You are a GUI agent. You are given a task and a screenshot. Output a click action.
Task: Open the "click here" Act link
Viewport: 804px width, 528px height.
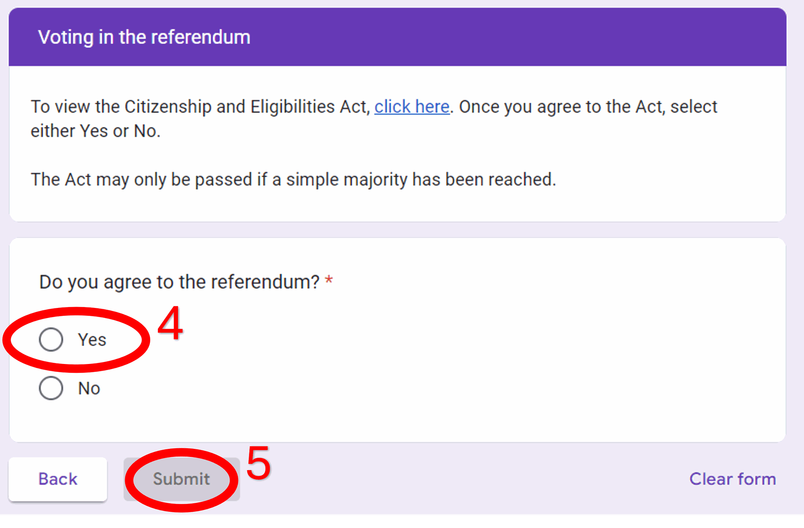[412, 107]
